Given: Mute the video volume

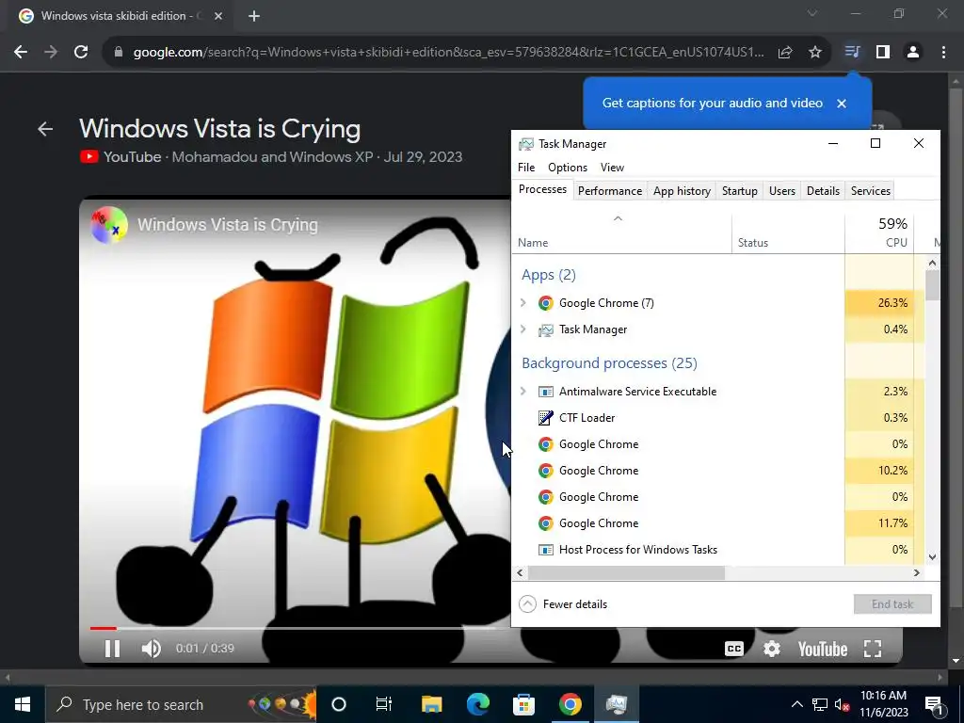Looking at the screenshot, I should coord(152,649).
